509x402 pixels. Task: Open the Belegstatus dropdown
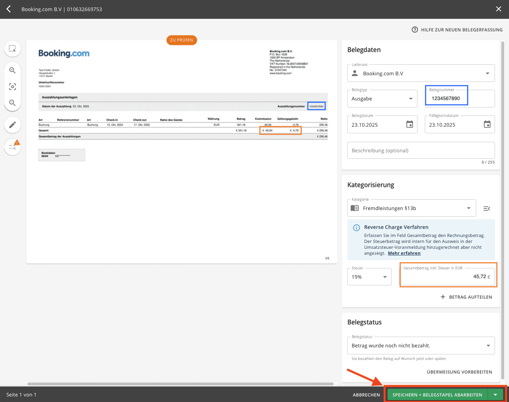click(421, 346)
